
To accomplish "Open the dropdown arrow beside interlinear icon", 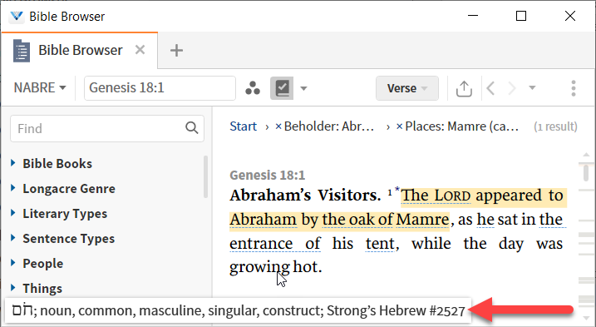I will click(303, 89).
